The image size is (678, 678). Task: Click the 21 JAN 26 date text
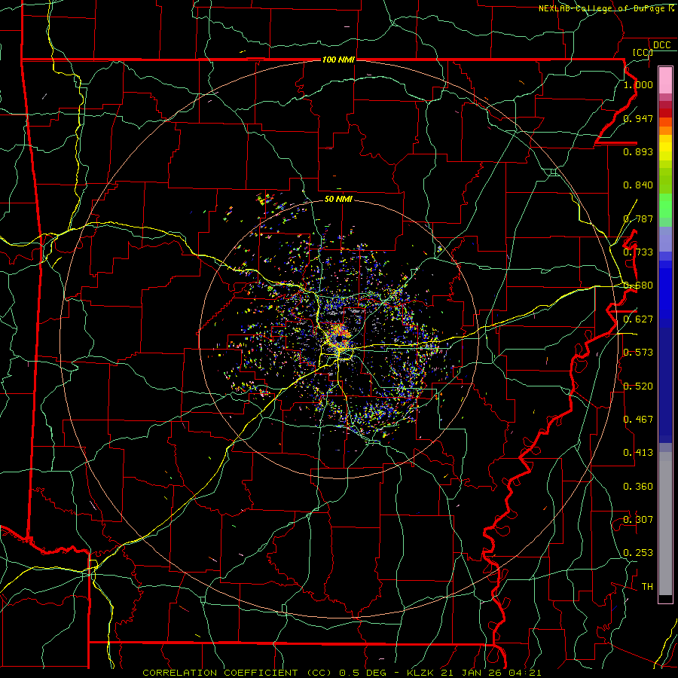click(x=472, y=673)
